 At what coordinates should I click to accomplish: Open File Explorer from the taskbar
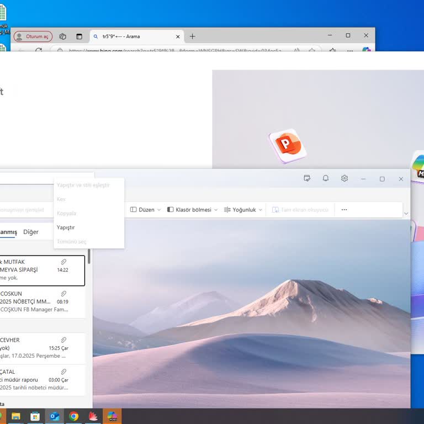tap(16, 416)
